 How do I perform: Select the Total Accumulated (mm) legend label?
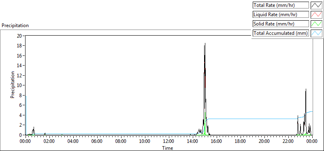click(281, 33)
